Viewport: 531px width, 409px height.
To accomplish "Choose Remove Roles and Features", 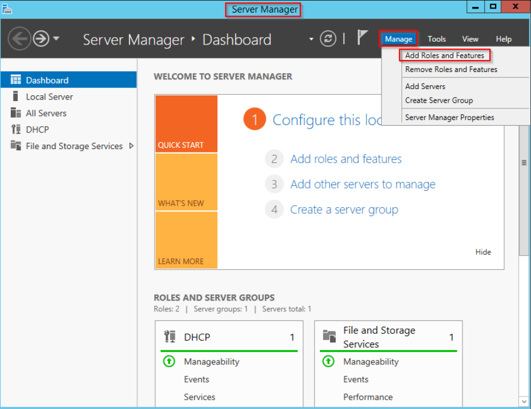I will click(451, 69).
